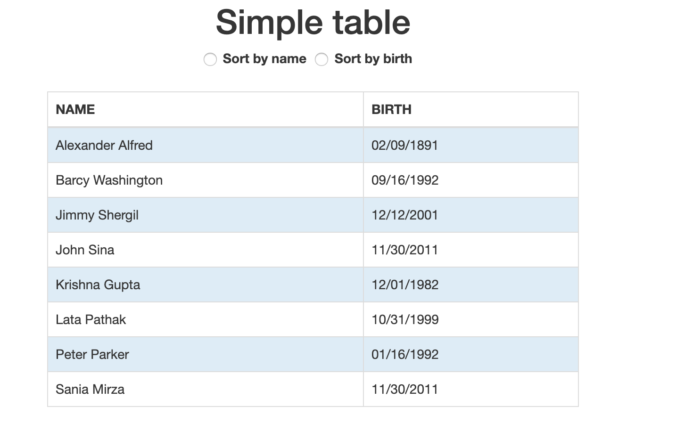This screenshot has width=676, height=439.
Task: Click the NAME column header
Action: [x=75, y=109]
